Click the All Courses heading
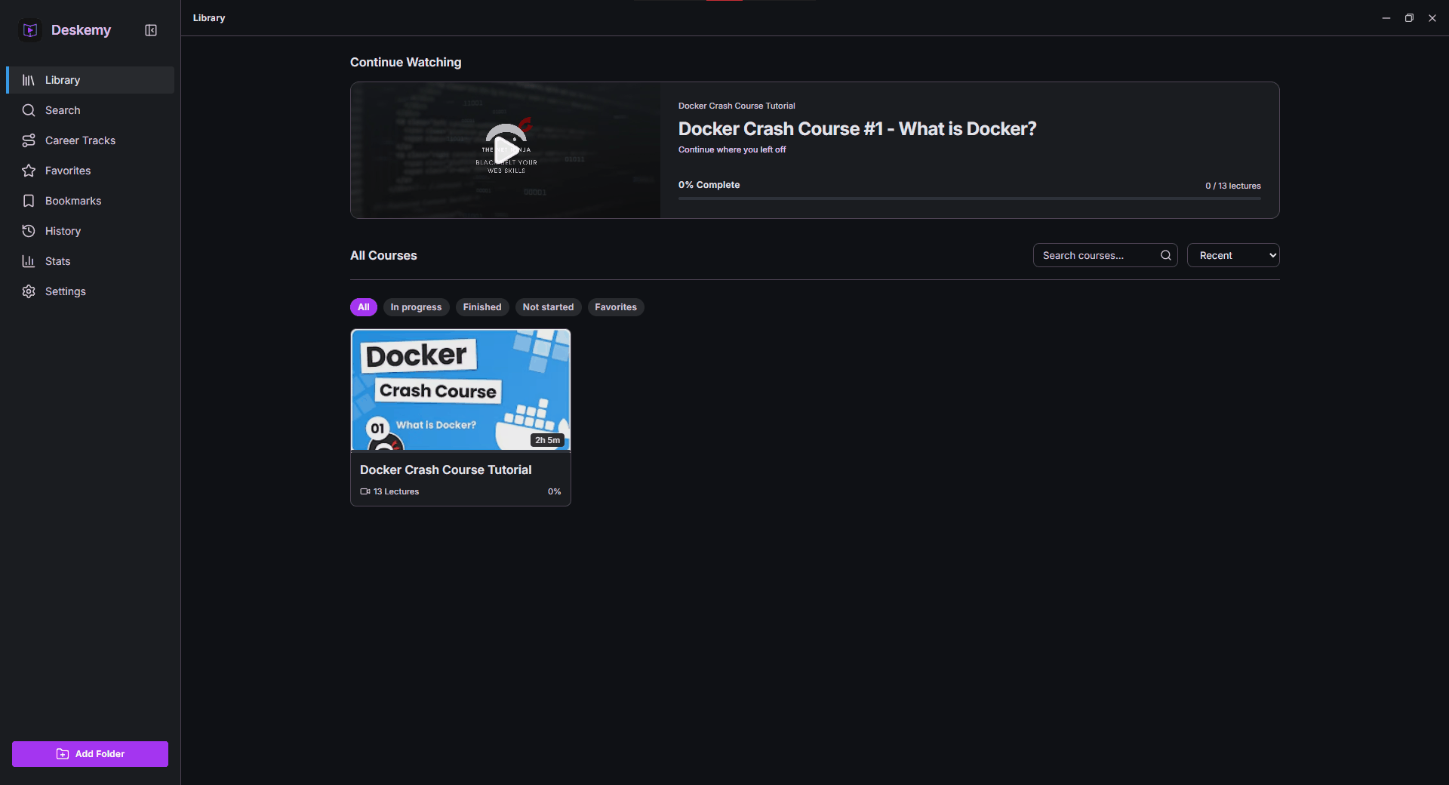Screen dimensions: 1449x785 pyautogui.click(x=383, y=255)
